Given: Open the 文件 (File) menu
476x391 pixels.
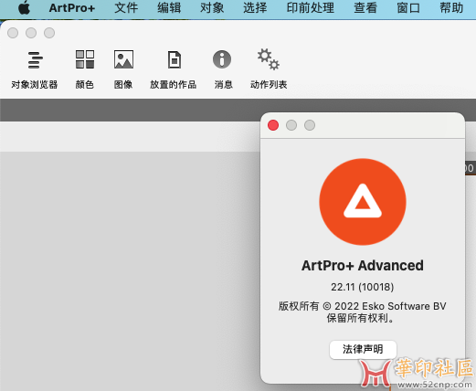Looking at the screenshot, I should tap(126, 8).
